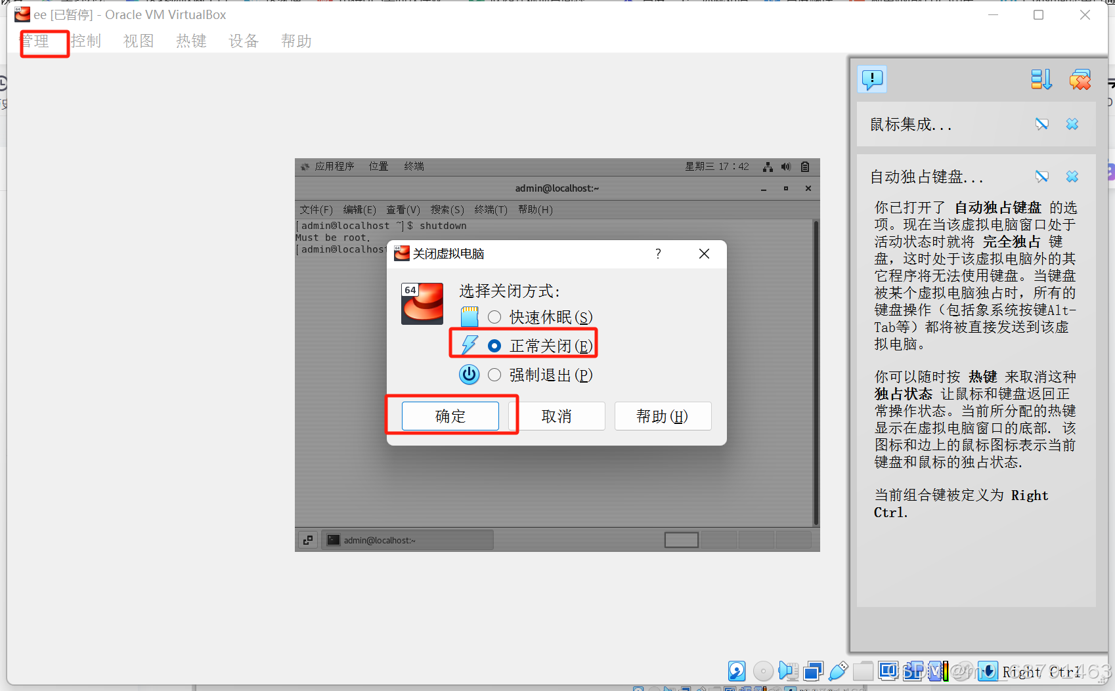
Task: Click the question mark help button in dialog title
Action: click(658, 254)
